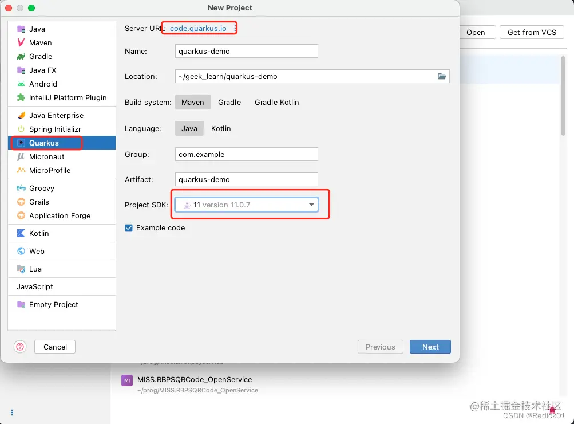Image resolution: width=574 pixels, height=424 pixels.
Task: Choose Java as the language
Action: [x=189, y=128]
